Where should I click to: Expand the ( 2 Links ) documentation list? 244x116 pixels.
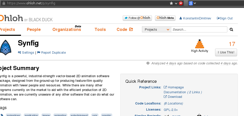195,92
